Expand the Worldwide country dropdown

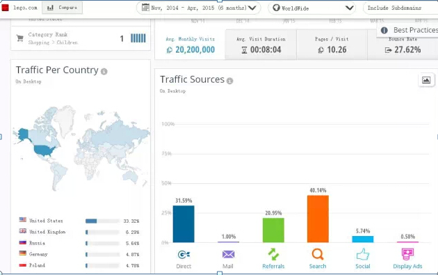(311, 8)
